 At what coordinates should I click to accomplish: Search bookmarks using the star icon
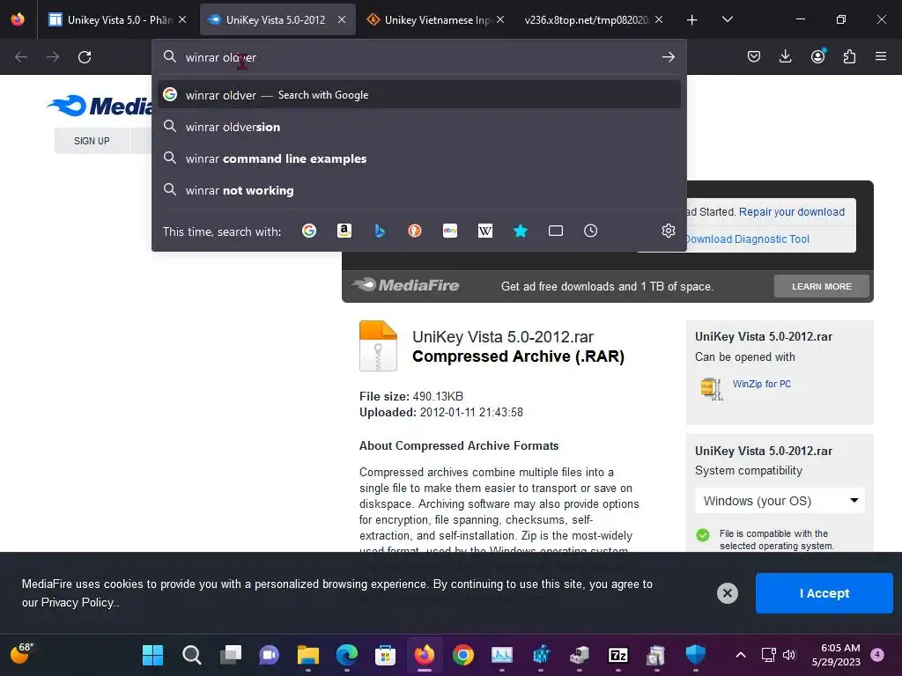click(x=520, y=231)
